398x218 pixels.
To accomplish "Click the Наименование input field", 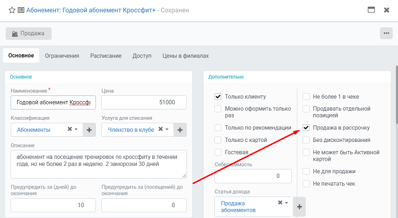I will tap(53, 102).
